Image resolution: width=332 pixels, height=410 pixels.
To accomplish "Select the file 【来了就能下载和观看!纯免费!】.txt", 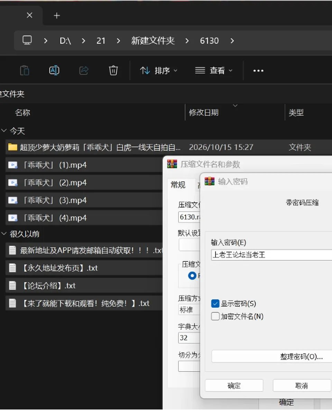I will coord(84,303).
